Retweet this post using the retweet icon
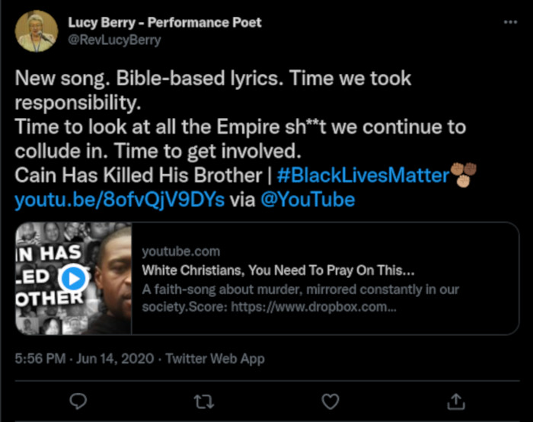The width and height of the screenshot is (533, 422). (x=203, y=400)
